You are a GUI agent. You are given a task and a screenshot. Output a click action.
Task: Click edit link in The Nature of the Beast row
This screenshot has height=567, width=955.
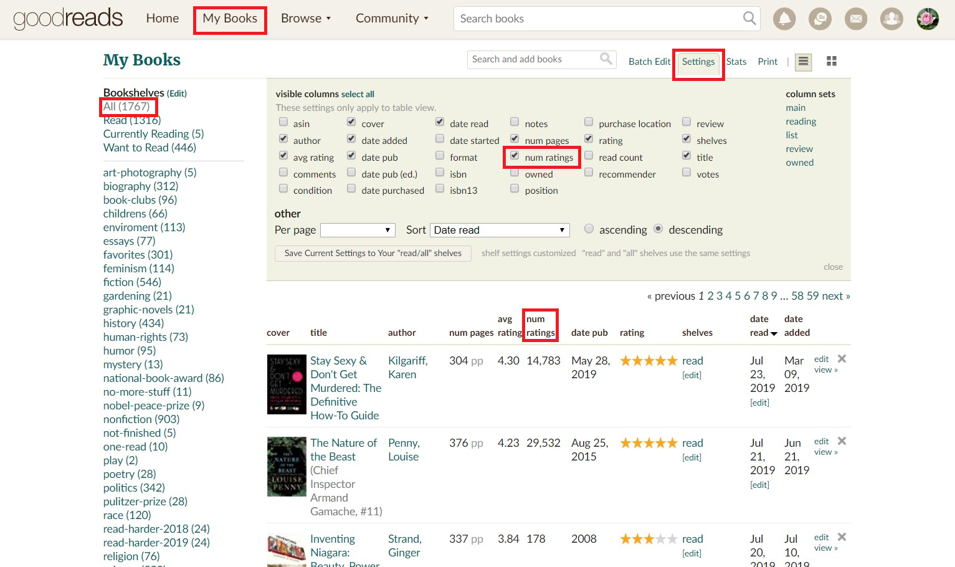tap(821, 441)
